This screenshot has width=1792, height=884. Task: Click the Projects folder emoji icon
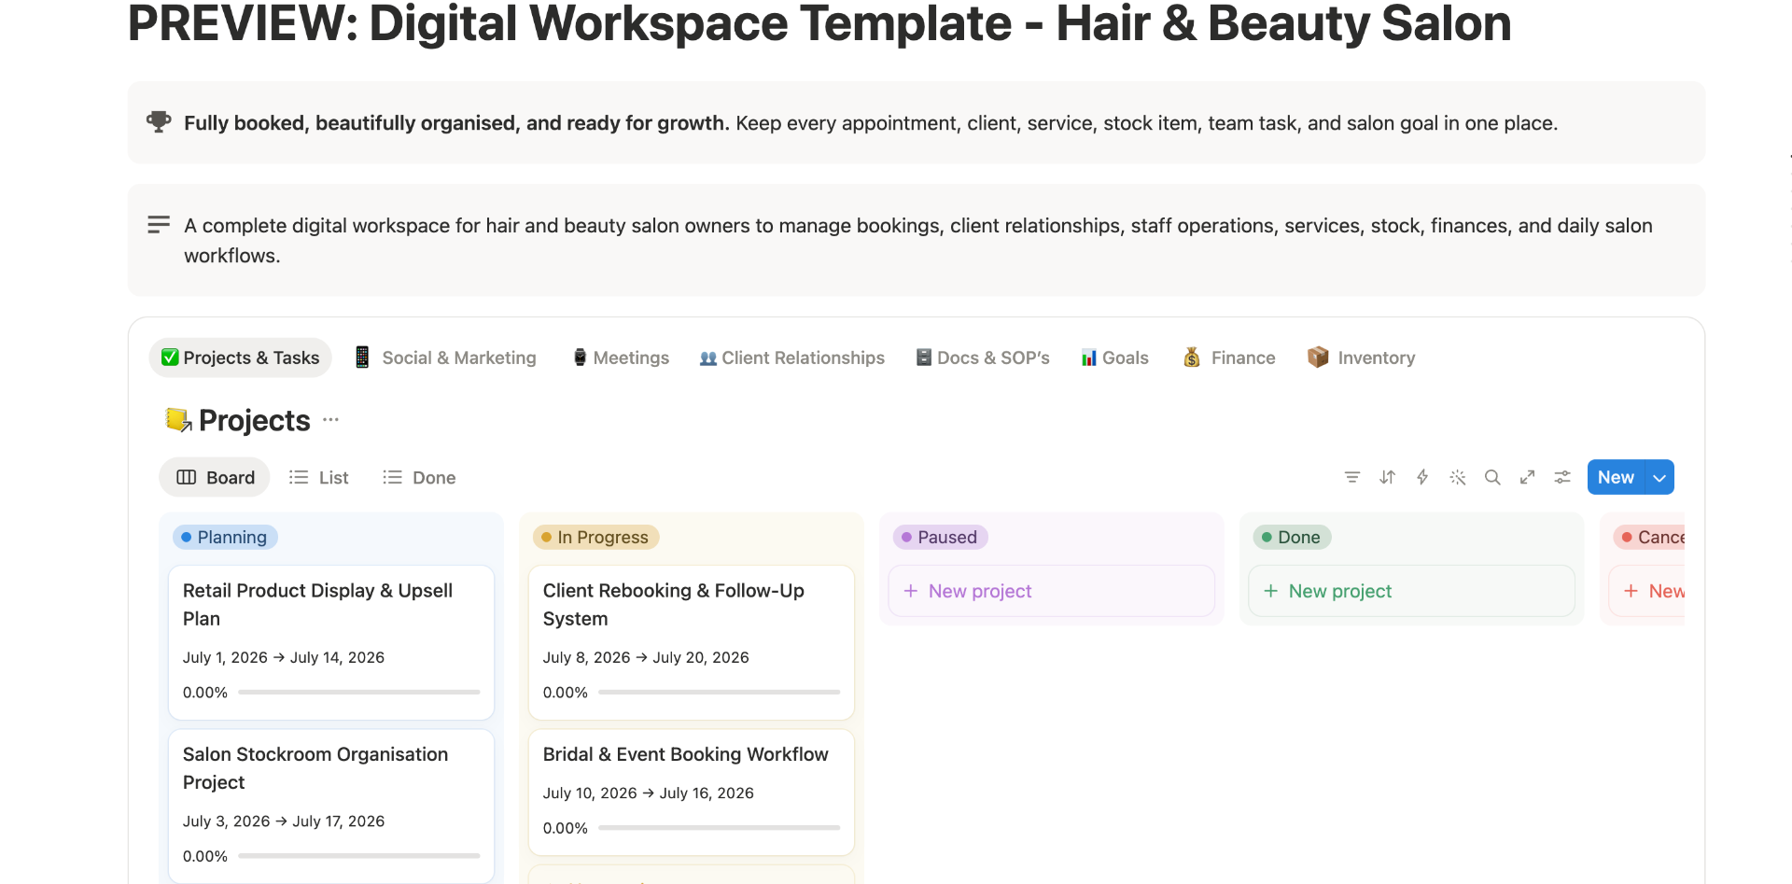178,420
